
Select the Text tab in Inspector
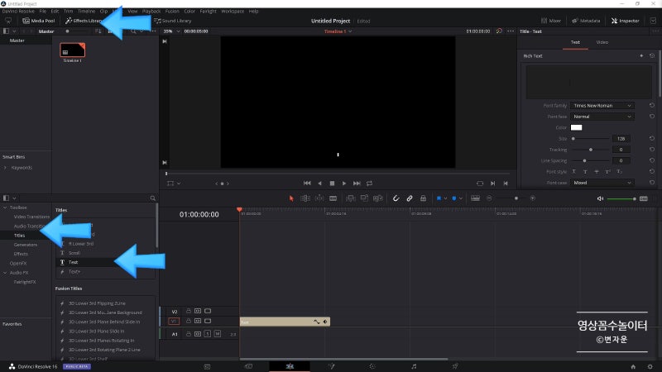575,42
